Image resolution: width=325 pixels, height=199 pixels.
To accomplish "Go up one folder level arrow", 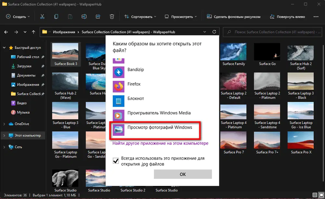I will (x=33, y=32).
